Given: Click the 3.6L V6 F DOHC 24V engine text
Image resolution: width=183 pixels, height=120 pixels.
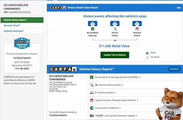Looking at the screenshot, I should pos(58,87).
